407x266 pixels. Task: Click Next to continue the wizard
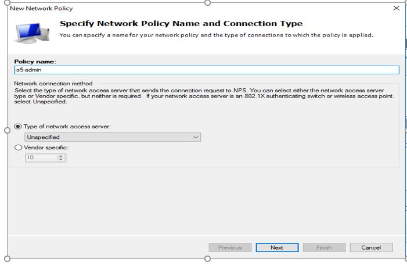pyautogui.click(x=277, y=247)
